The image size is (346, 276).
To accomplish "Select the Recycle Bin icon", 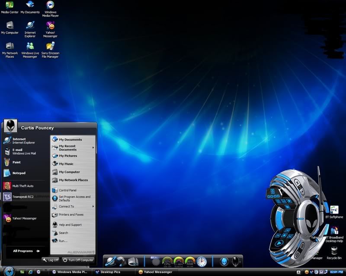I will point(334,253).
